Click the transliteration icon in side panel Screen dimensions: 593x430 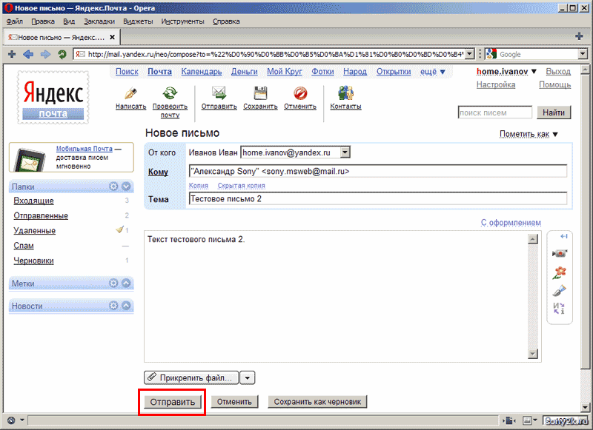(559, 309)
